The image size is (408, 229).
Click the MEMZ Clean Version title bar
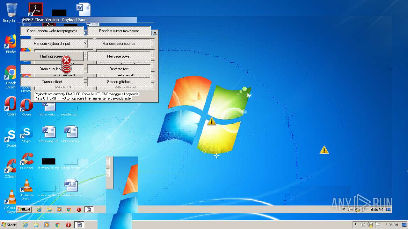[x=79, y=20]
